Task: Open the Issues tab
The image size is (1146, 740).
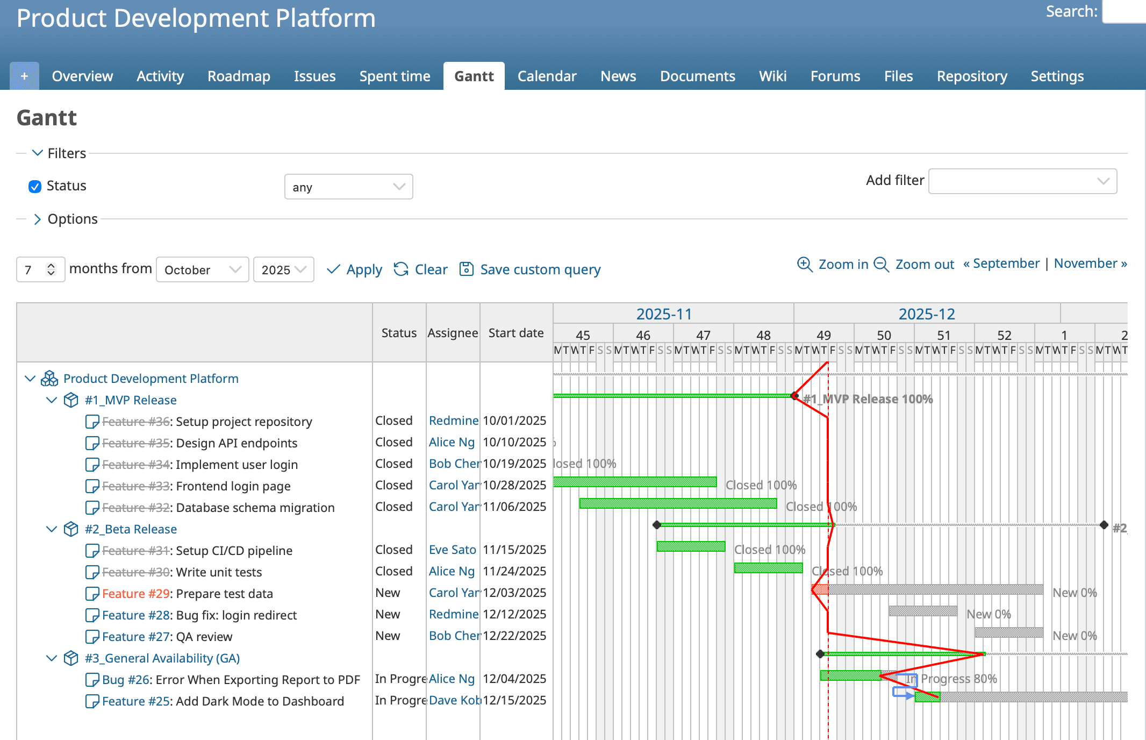Action: coord(314,76)
